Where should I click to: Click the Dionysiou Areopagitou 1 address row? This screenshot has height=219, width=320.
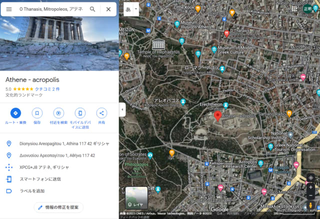click(59, 143)
